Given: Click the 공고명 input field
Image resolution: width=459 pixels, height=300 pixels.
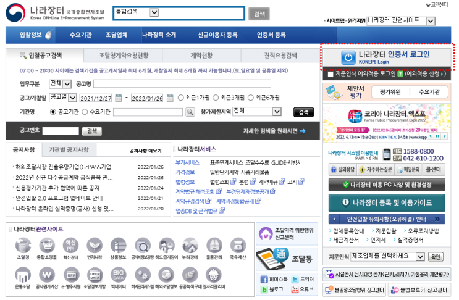Looking at the screenshot, I should 182,84.
